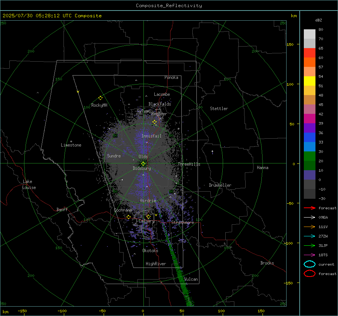Click the 'ThreeHills' town label
Viewport: 338px width, 316px height.
click(189, 164)
